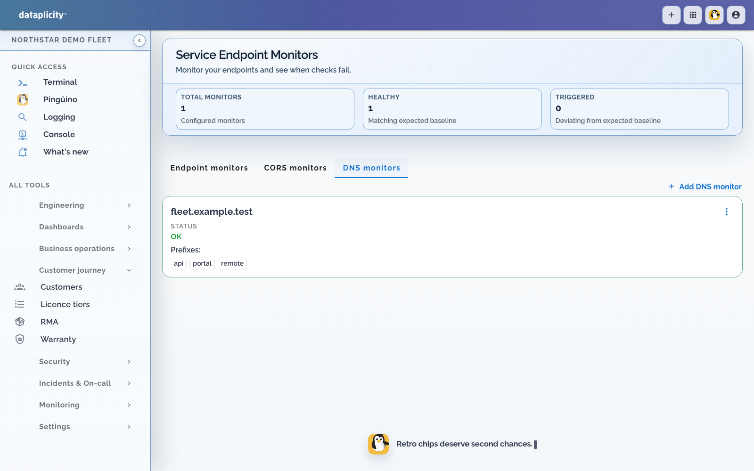754x471 pixels.
Task: Click the Northstar Demo Fleet header
Action: [x=61, y=40]
